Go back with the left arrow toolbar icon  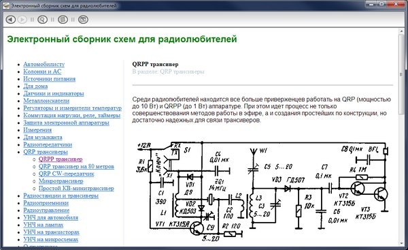(11, 20)
